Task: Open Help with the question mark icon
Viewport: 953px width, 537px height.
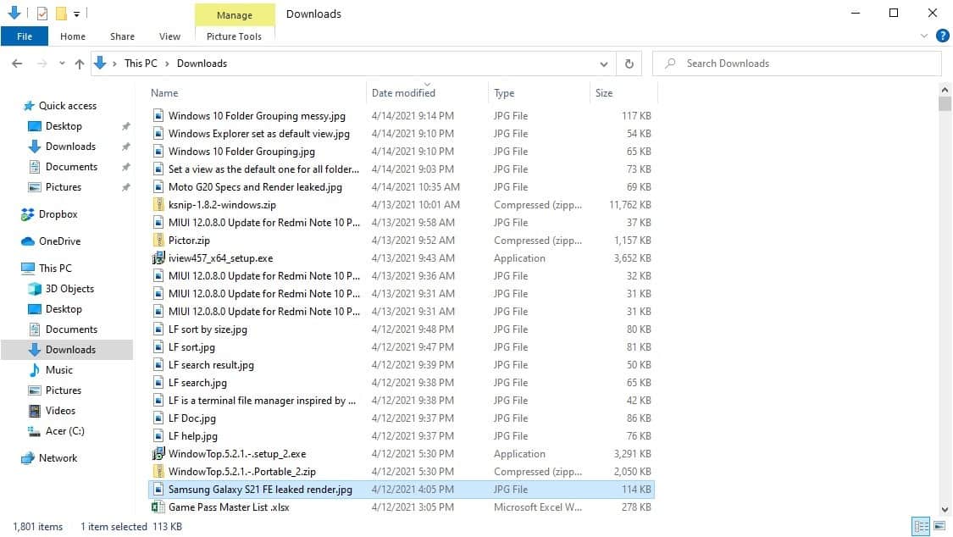Action: (943, 36)
